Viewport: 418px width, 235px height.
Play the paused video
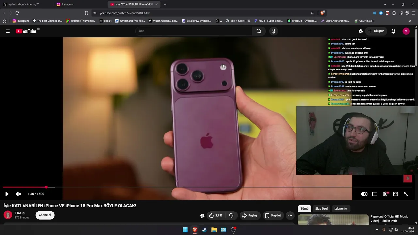point(7,194)
